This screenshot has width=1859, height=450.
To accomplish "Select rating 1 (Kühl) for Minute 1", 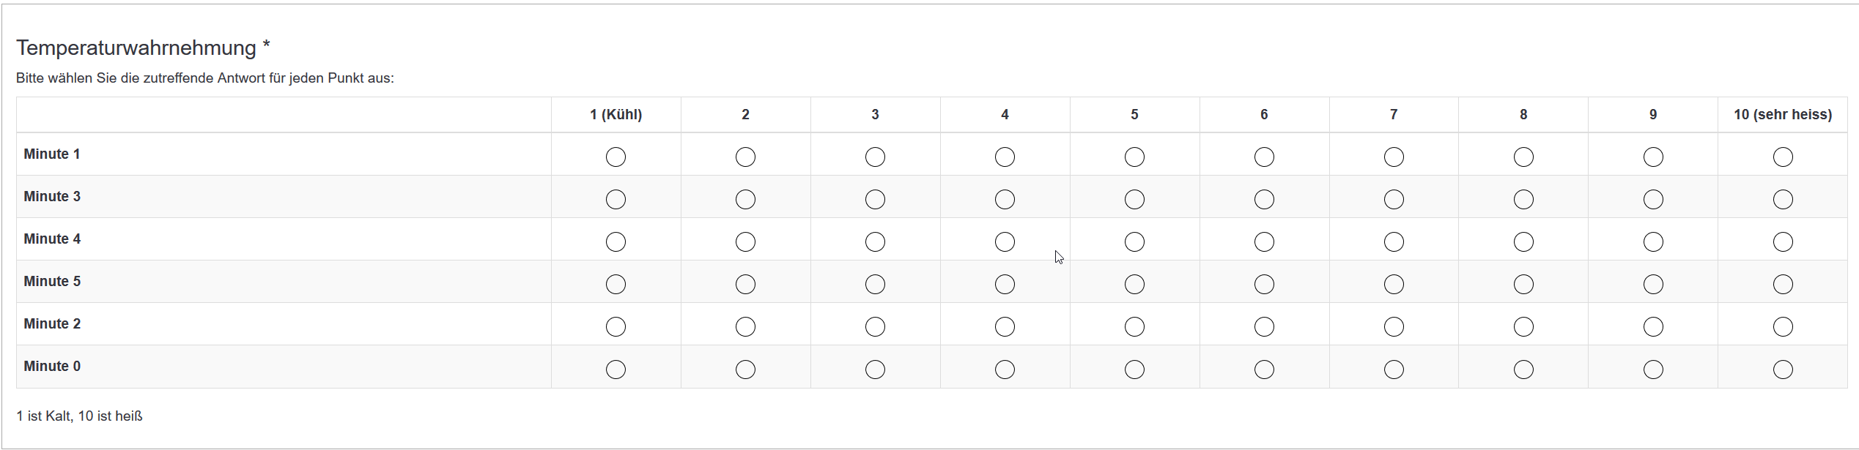I will (x=616, y=157).
